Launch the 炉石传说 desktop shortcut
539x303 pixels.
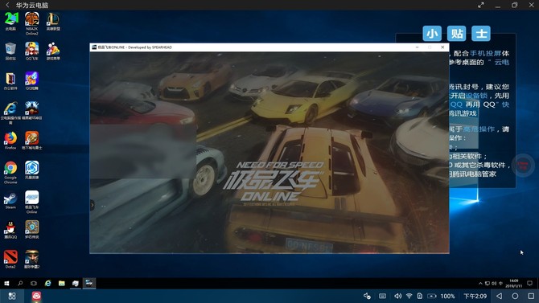click(31, 230)
